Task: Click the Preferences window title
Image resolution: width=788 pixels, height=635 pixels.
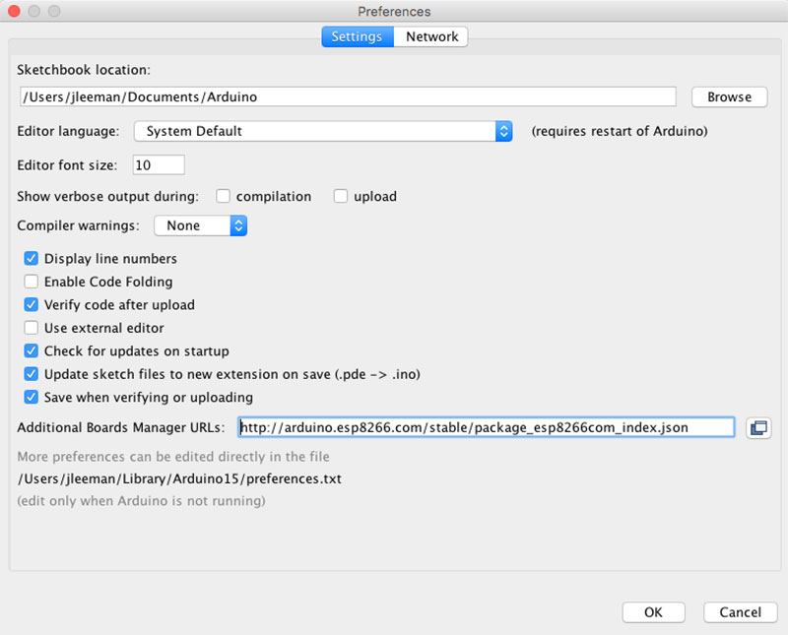Action: point(394,11)
